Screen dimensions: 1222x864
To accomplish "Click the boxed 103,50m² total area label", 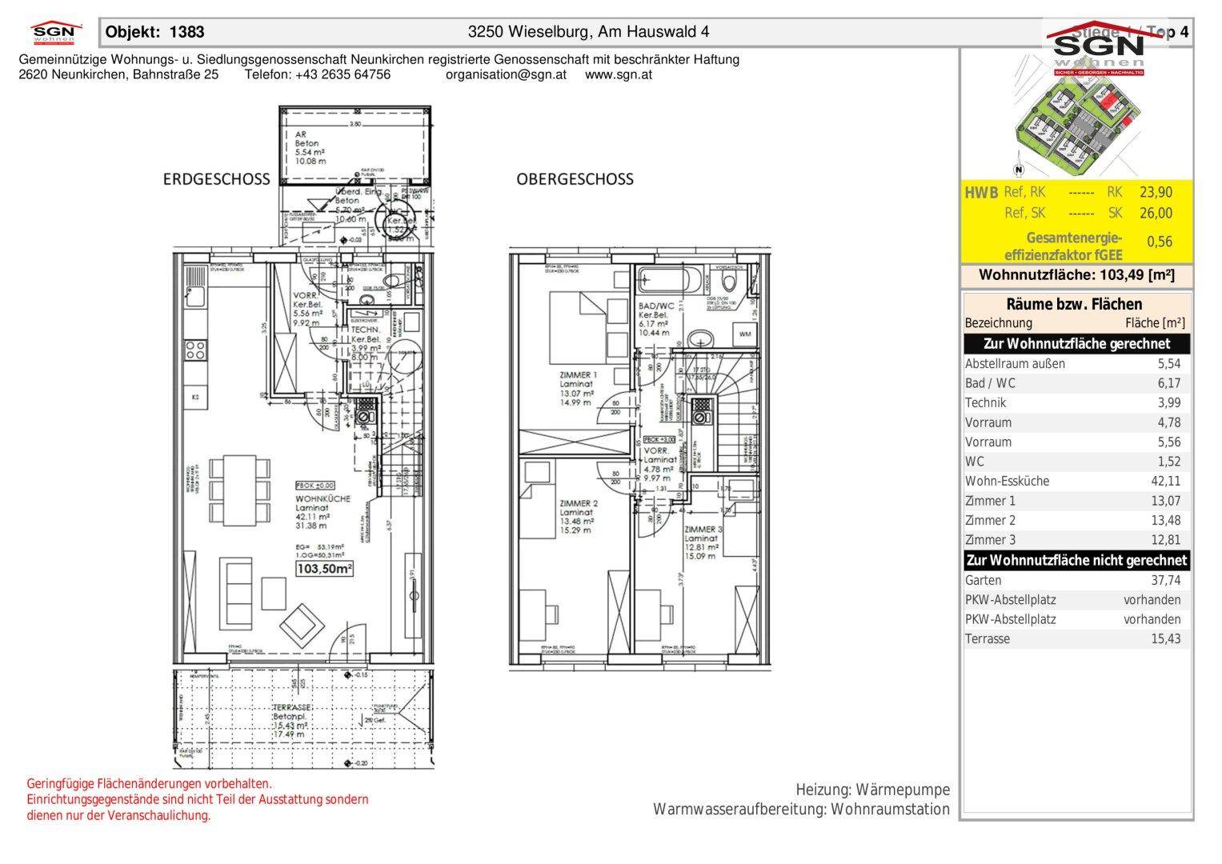I will pyautogui.click(x=325, y=569).
